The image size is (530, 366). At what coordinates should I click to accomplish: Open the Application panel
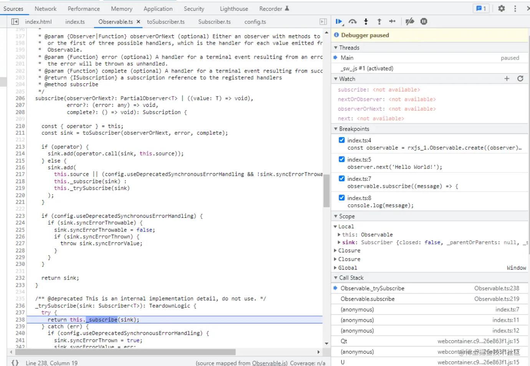tap(158, 8)
